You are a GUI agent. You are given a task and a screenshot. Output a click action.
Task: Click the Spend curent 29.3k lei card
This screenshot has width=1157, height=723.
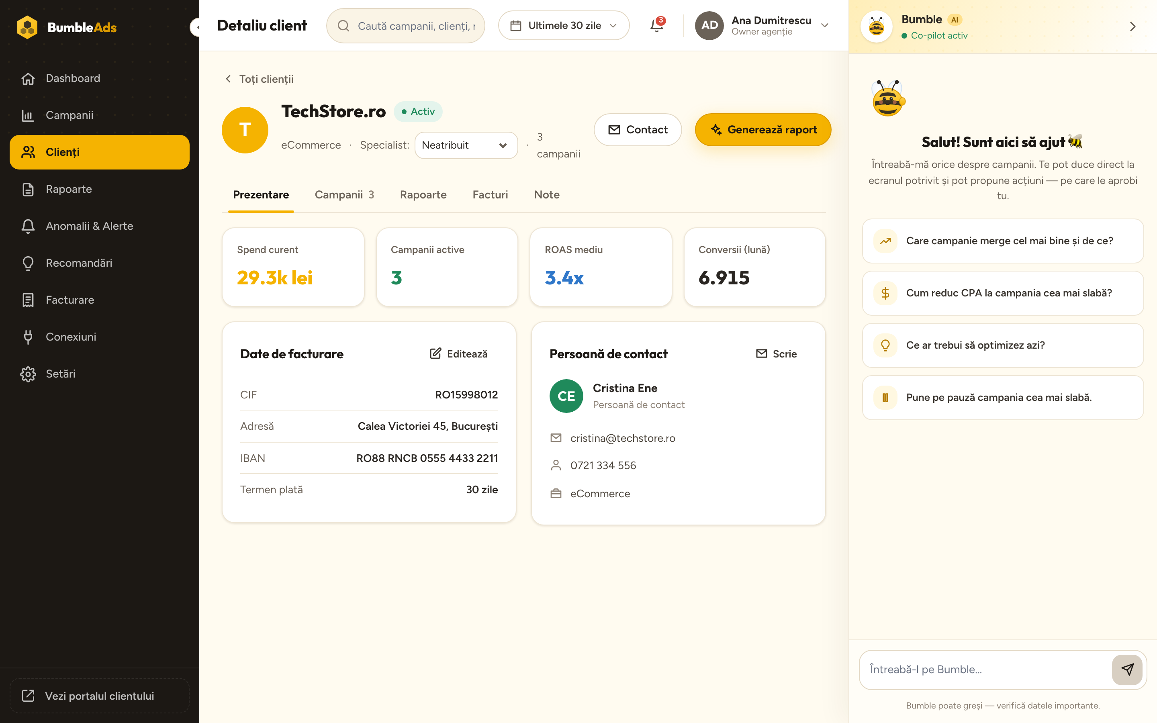[293, 267]
